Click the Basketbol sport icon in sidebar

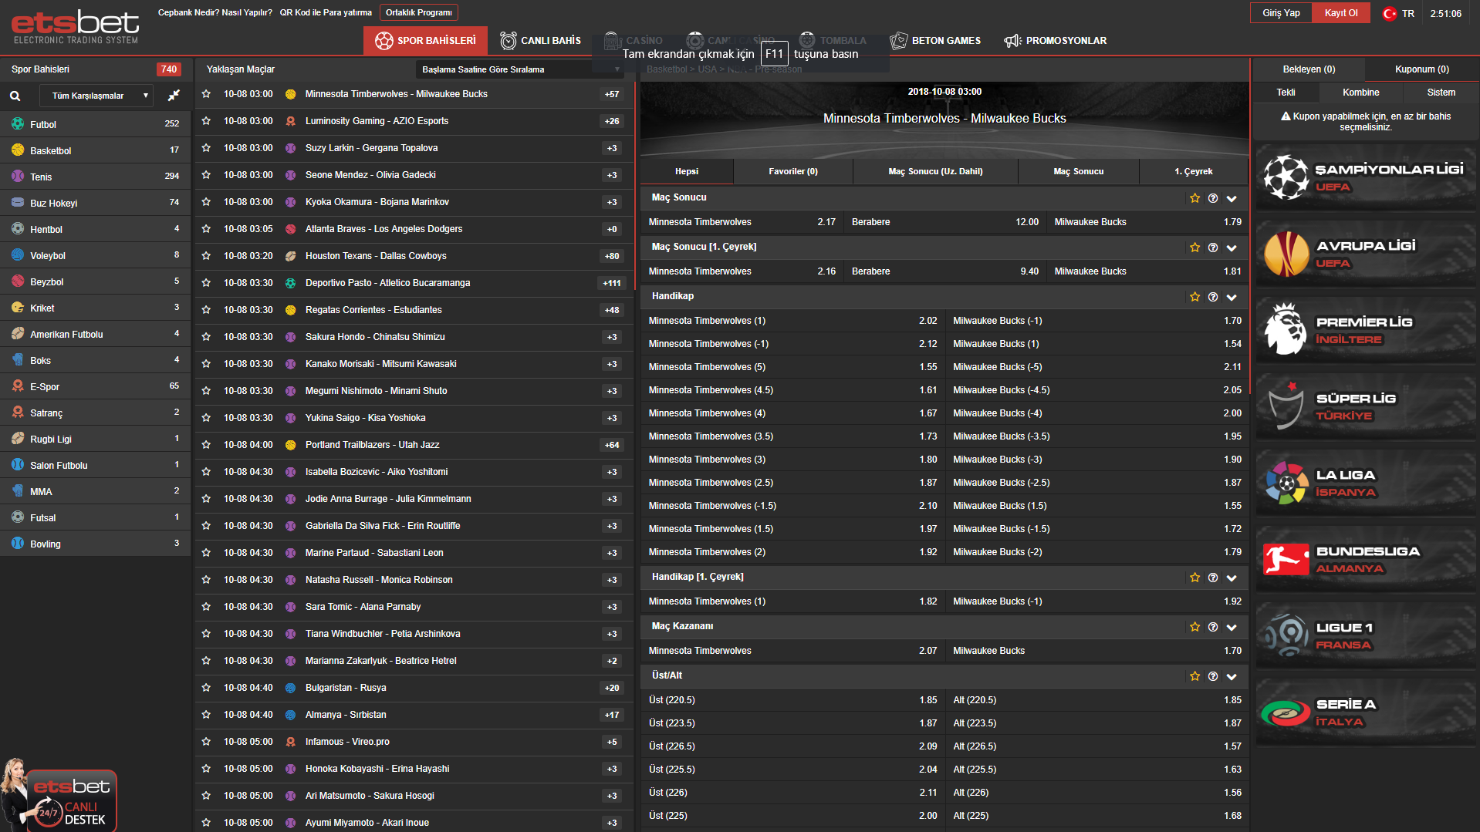click(x=18, y=150)
